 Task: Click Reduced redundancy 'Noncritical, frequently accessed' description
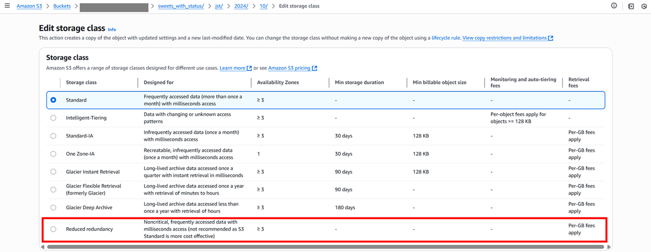click(193, 229)
